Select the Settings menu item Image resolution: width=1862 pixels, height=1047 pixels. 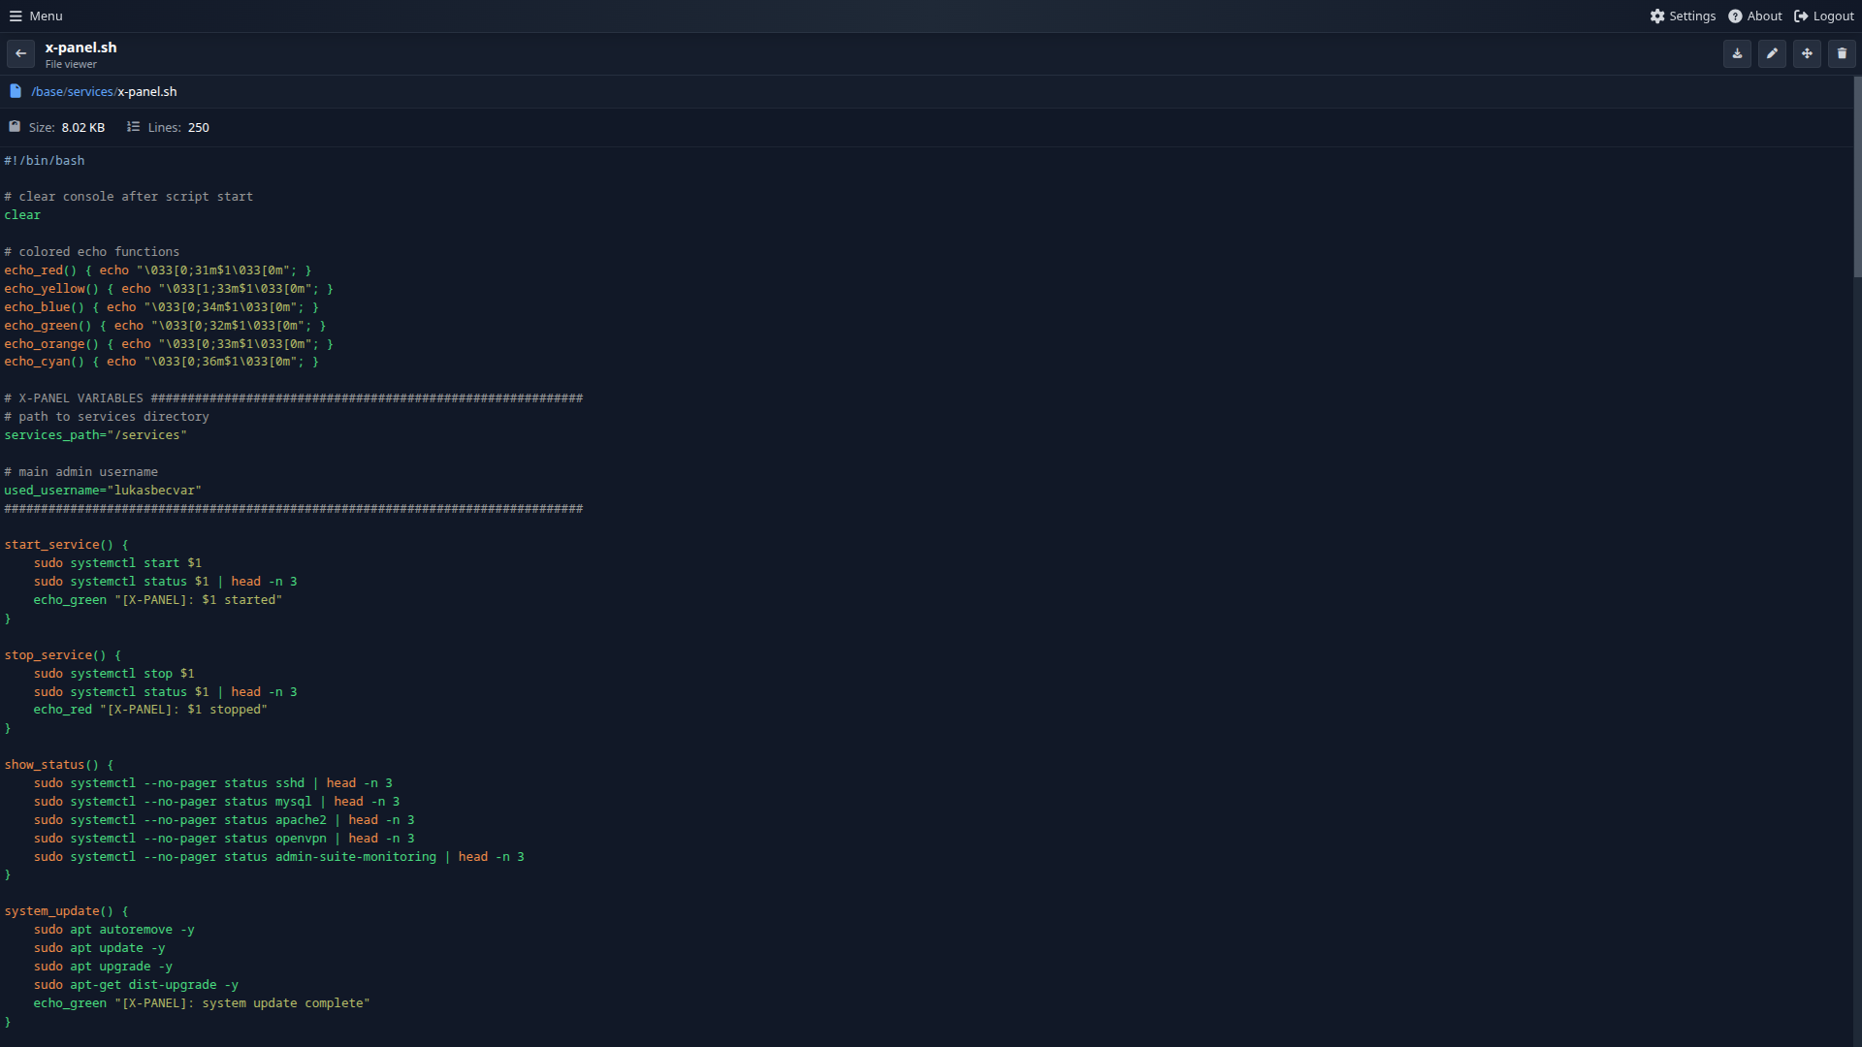click(1690, 16)
